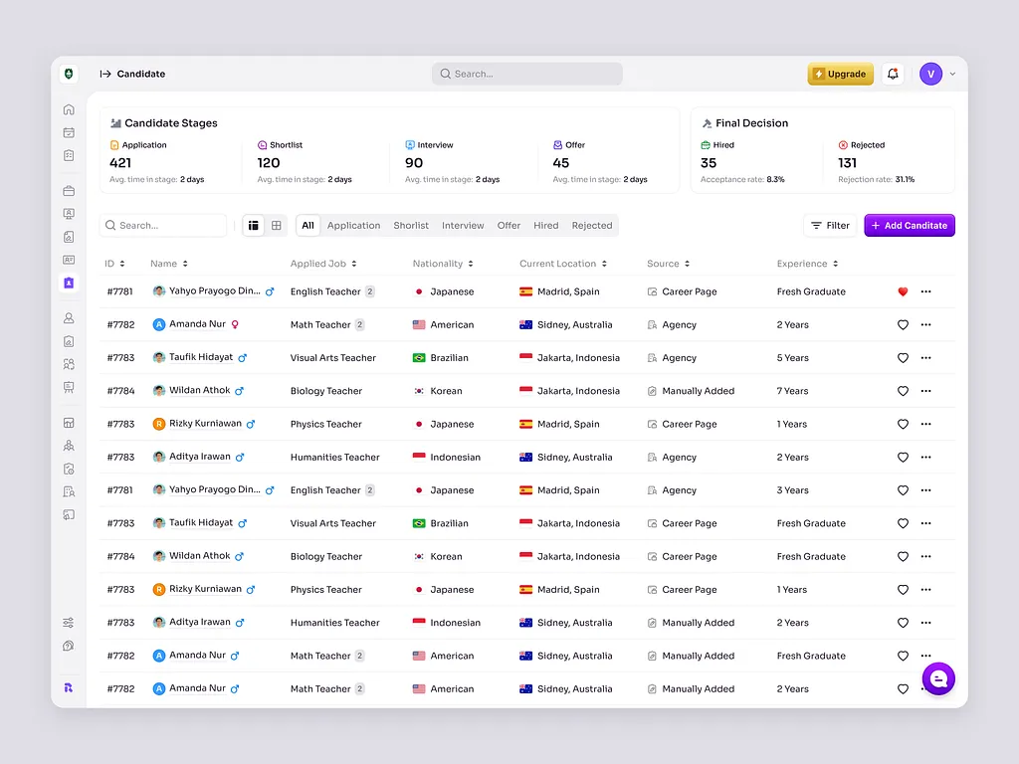Click the notification bell icon in the top bar
Image resolution: width=1019 pixels, height=764 pixels.
click(x=893, y=74)
